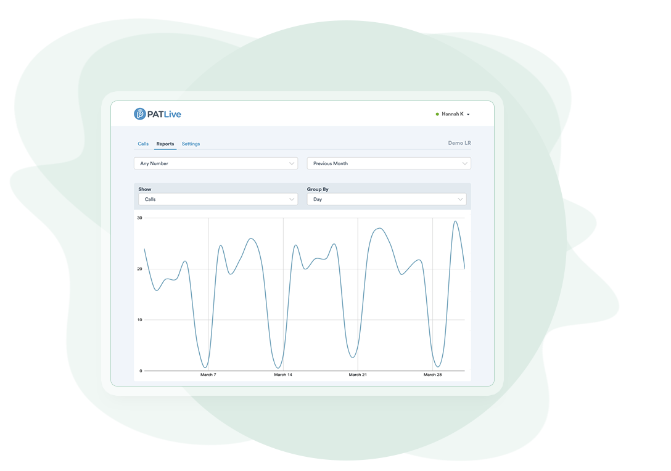Screen dimensions: 671x471
Task: Click the green online status dot
Action: pos(437,114)
